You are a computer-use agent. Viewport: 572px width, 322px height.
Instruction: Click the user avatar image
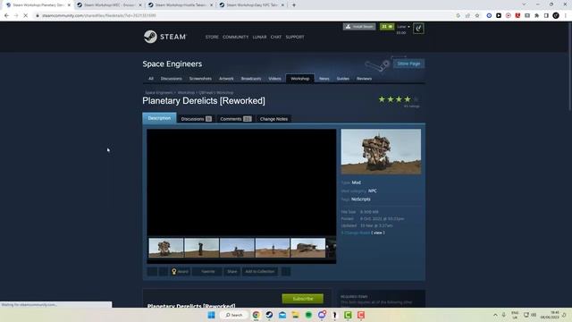(x=418, y=28)
